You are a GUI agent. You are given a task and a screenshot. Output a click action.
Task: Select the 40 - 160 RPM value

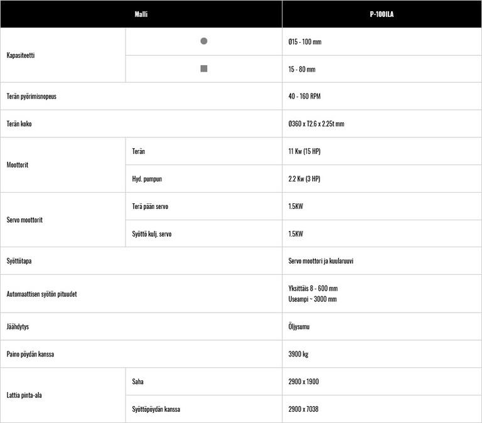(304, 97)
